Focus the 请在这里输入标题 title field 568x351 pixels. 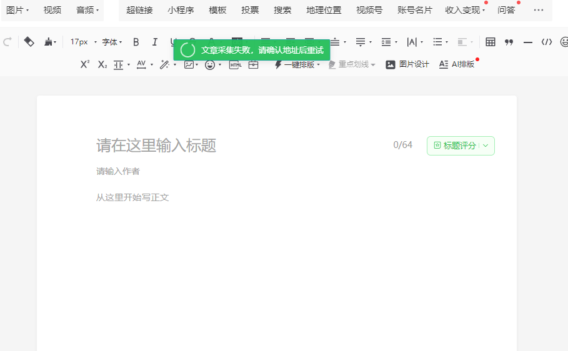coord(156,146)
